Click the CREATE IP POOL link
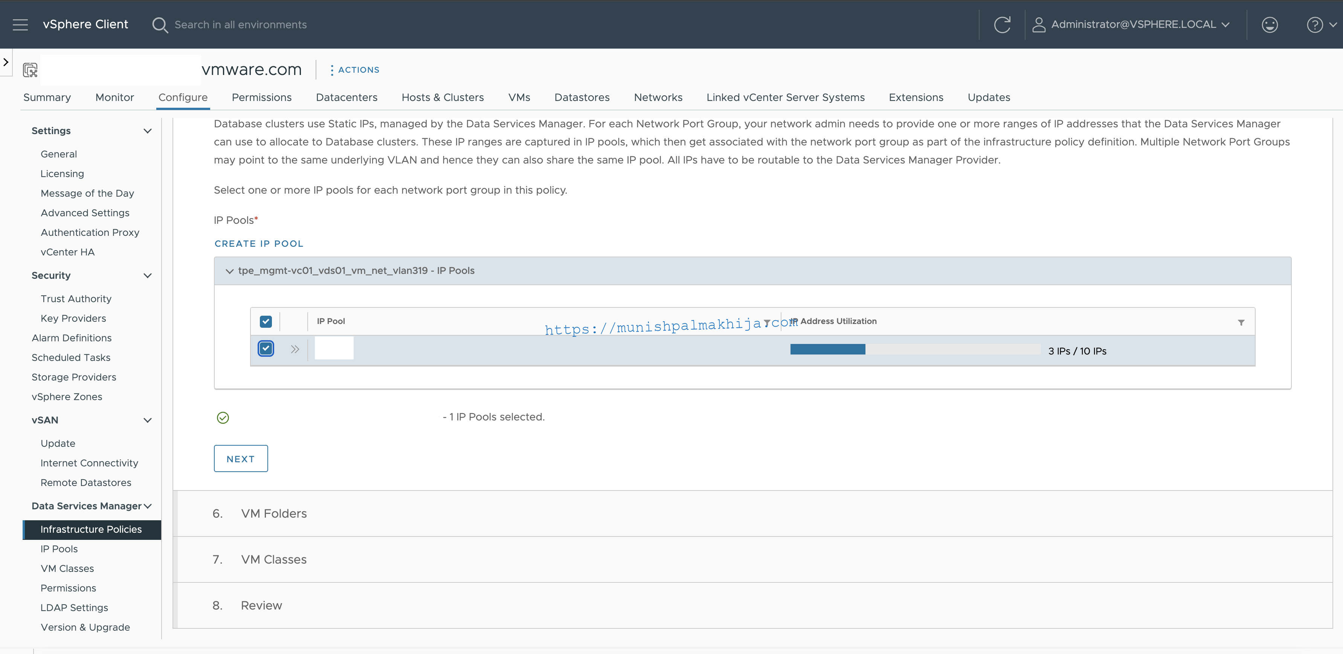 [x=259, y=244]
